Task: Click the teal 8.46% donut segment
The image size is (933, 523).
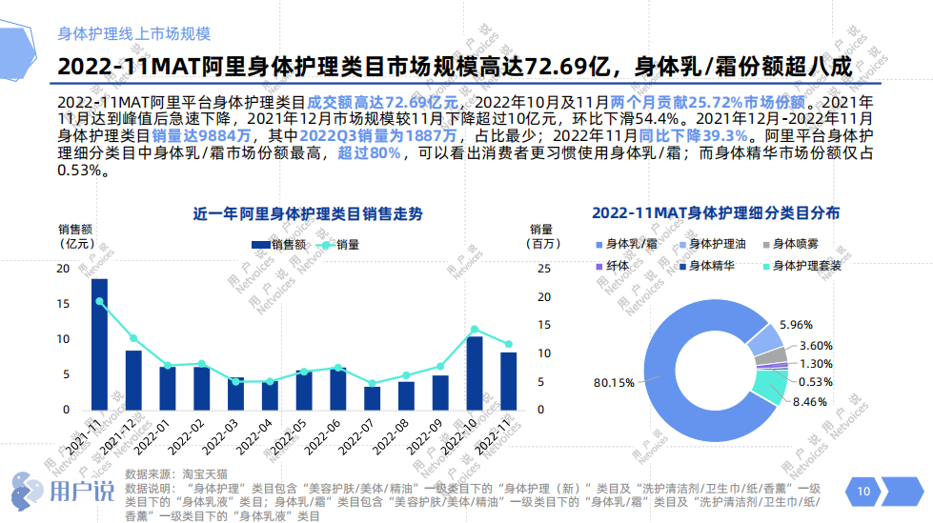Action: [769, 390]
